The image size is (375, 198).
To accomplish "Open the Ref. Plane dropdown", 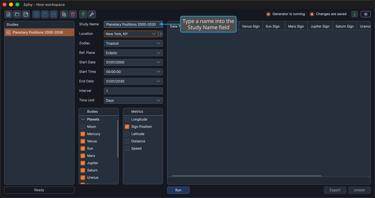I will 133,53.
